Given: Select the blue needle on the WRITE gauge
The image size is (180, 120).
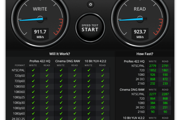Looking at the screenshot, I should pos(31,19).
